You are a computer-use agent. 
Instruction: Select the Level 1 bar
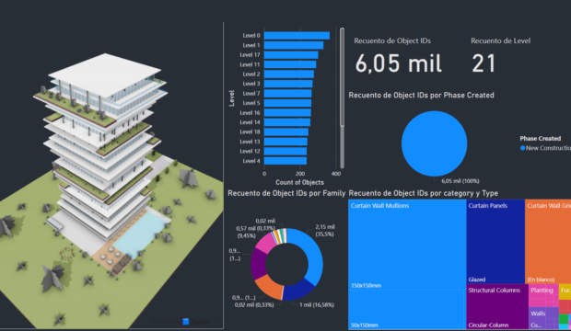tap(294, 45)
